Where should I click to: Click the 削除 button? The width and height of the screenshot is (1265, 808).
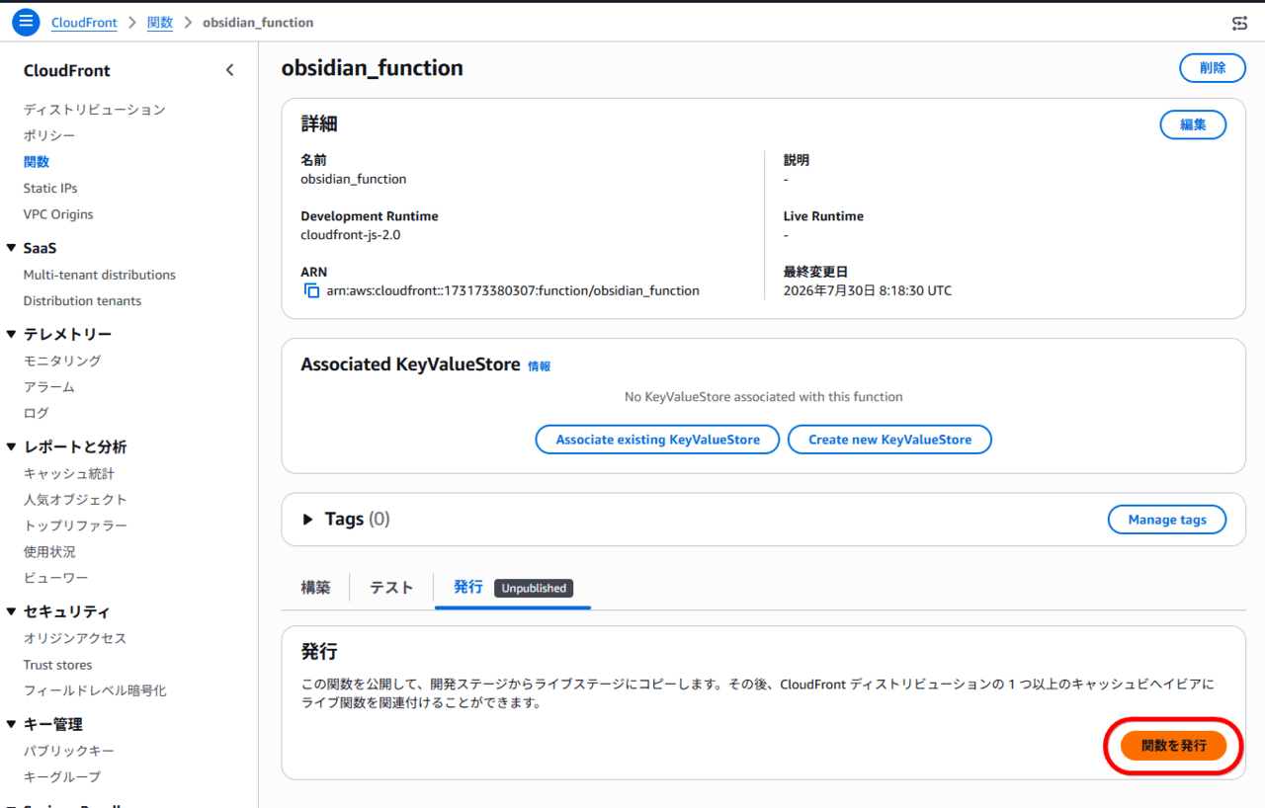point(1213,68)
